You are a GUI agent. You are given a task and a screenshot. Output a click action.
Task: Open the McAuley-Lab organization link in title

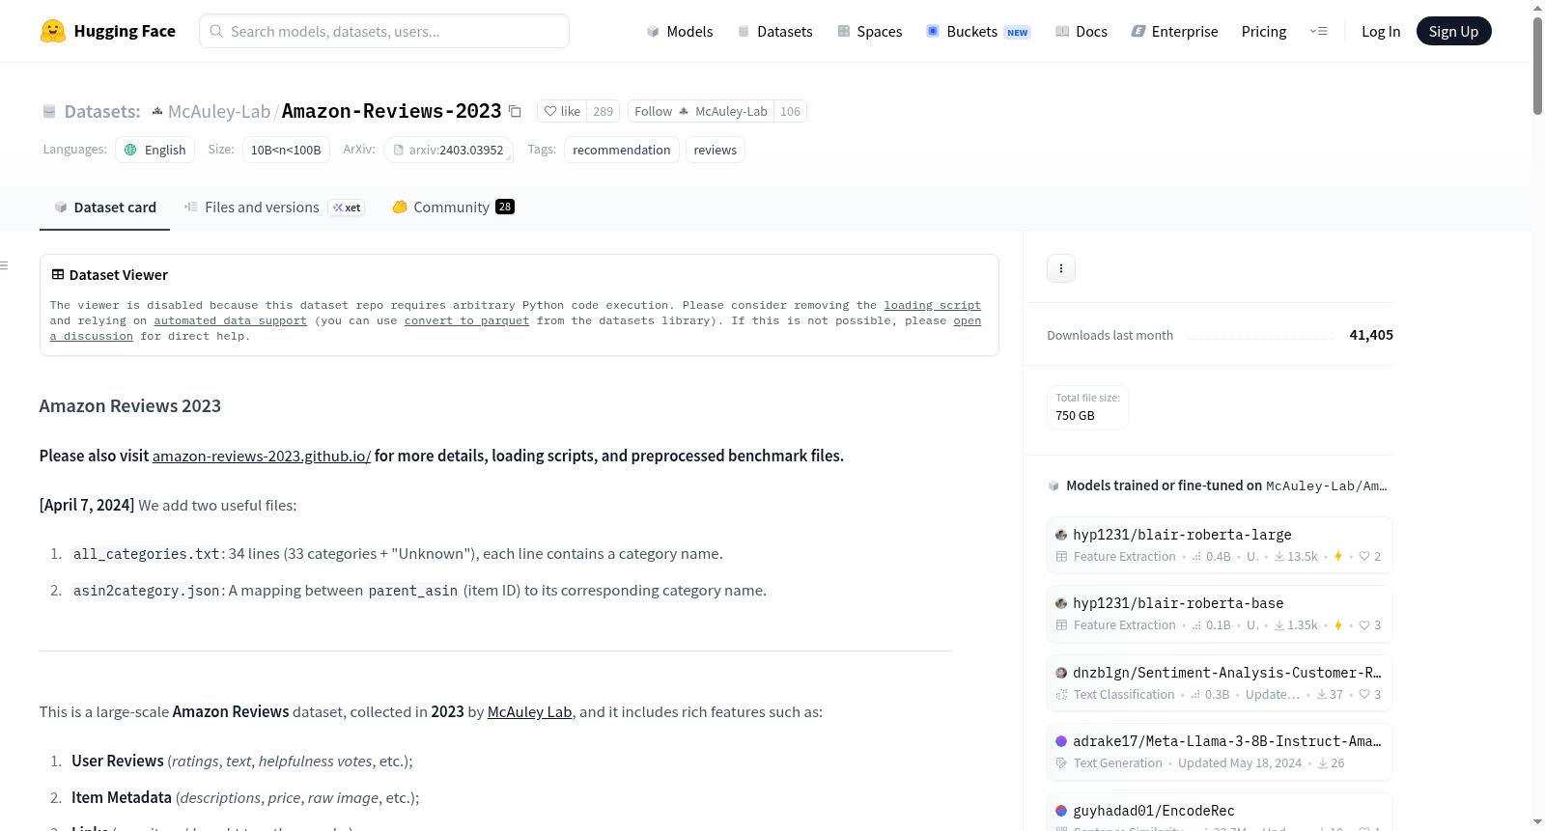pos(219,112)
